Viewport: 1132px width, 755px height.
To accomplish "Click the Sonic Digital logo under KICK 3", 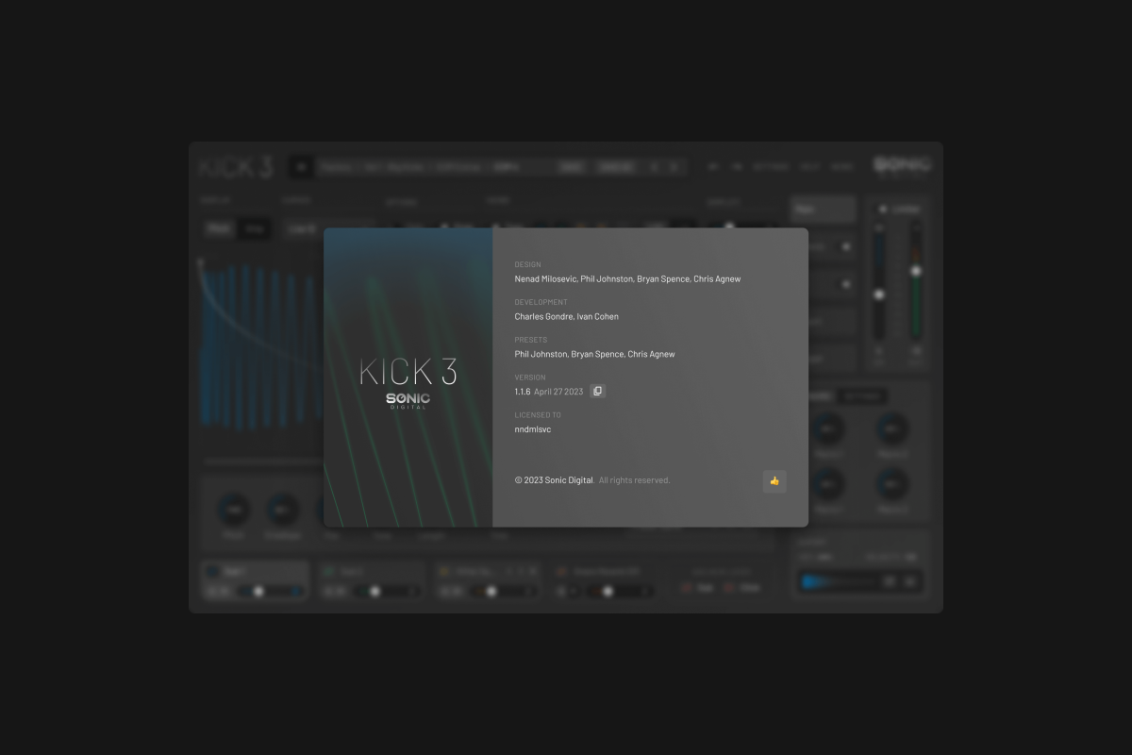I will (x=408, y=401).
